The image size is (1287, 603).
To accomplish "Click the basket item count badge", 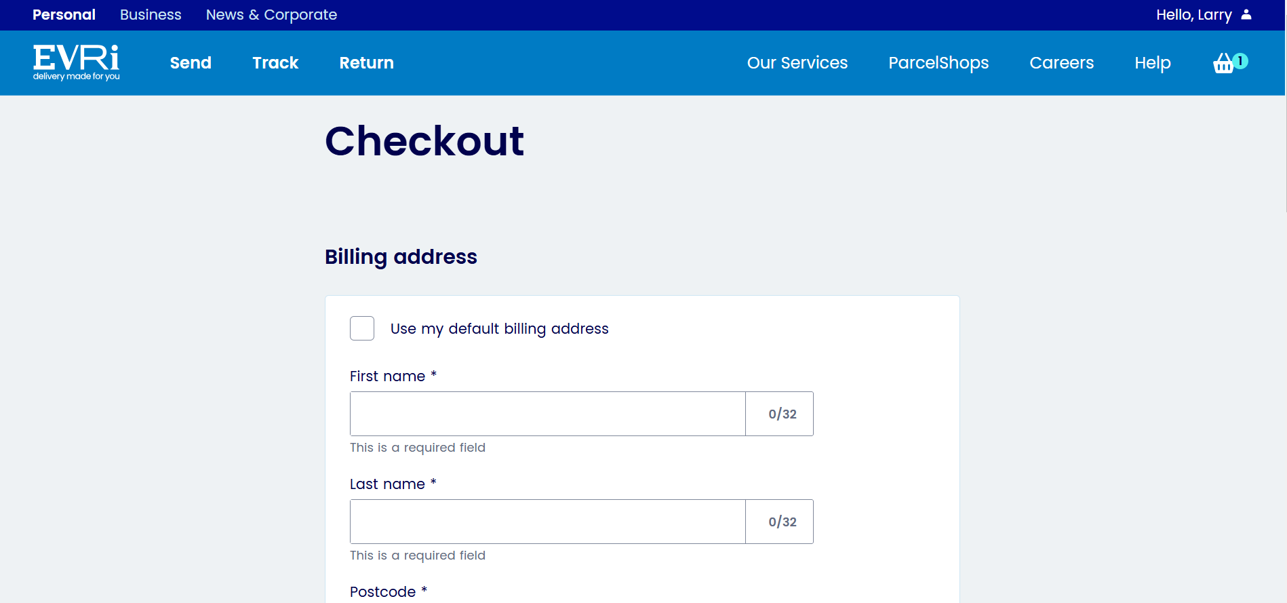I will tap(1240, 60).
